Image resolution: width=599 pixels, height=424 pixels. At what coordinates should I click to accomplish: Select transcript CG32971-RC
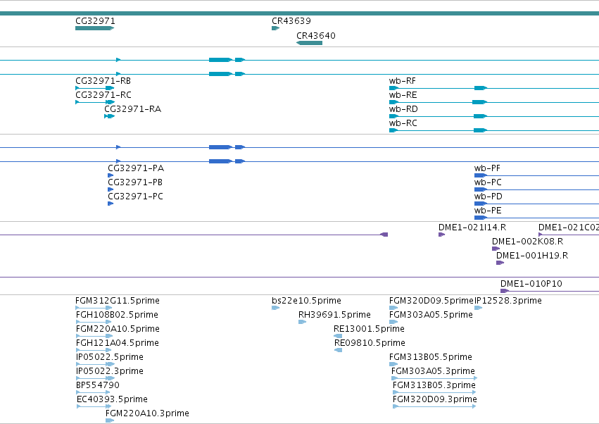click(x=103, y=95)
